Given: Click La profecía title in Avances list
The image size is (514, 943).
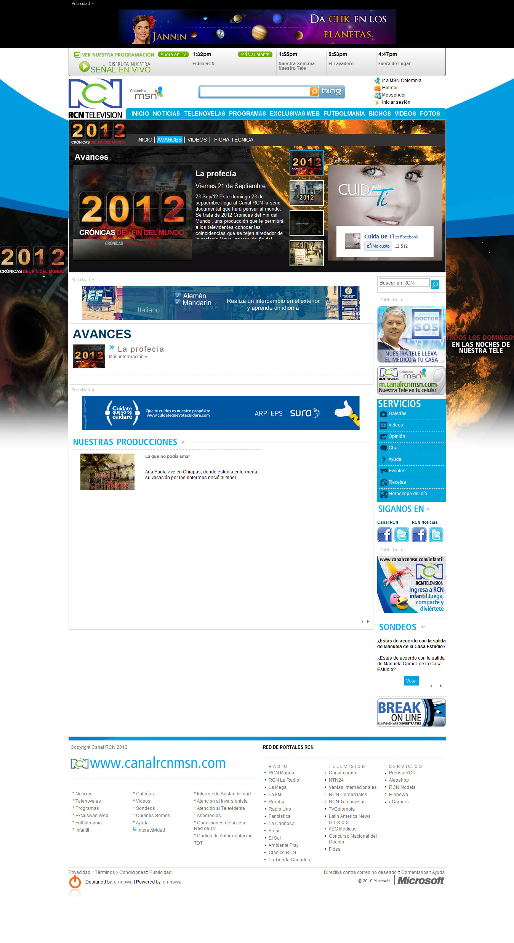Looking at the screenshot, I should coord(141,349).
